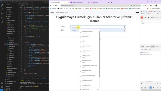Open Source Control view in VS Code
The height and width of the screenshot is (91, 161).
click(2, 13)
